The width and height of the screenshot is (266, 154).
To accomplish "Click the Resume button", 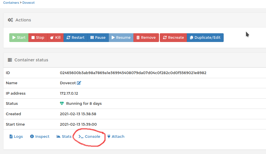I will [x=121, y=38].
